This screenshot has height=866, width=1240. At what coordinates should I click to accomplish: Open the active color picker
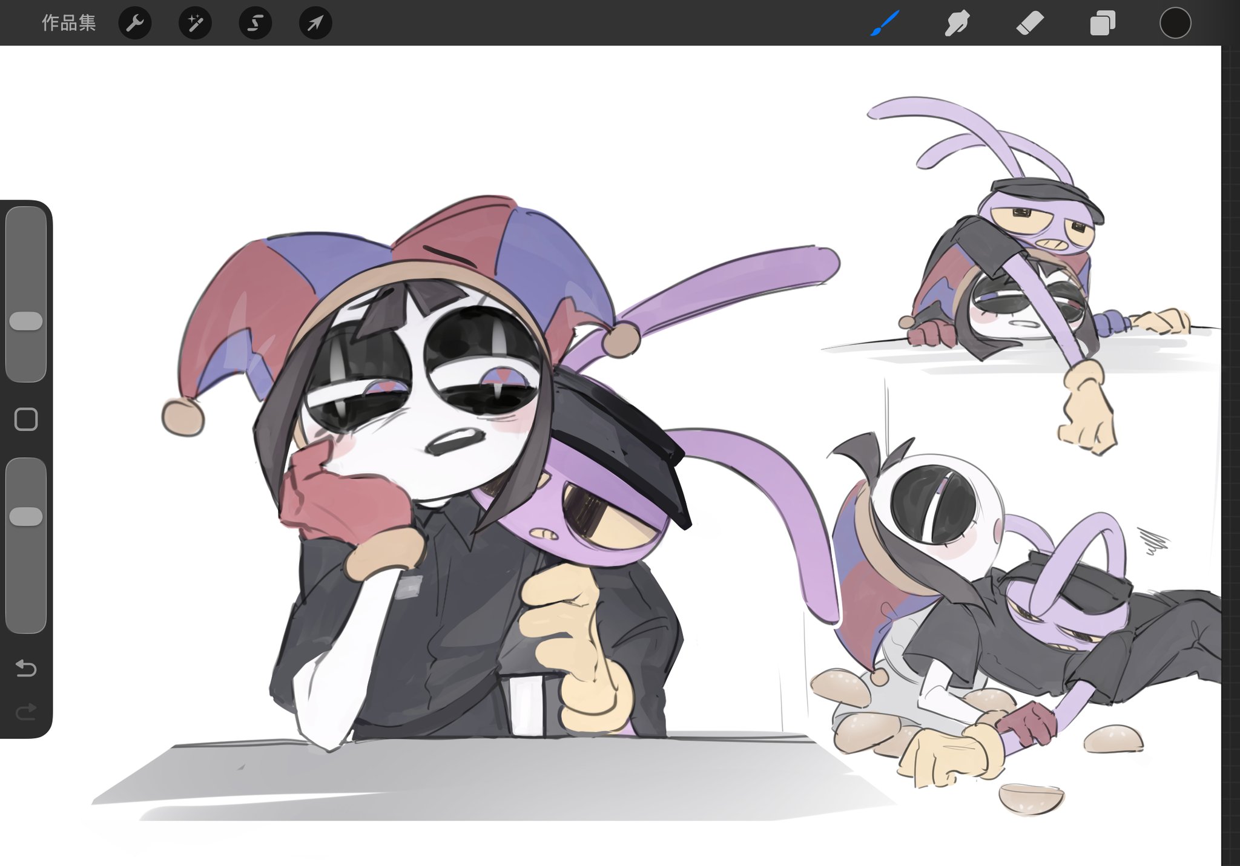(x=1175, y=23)
